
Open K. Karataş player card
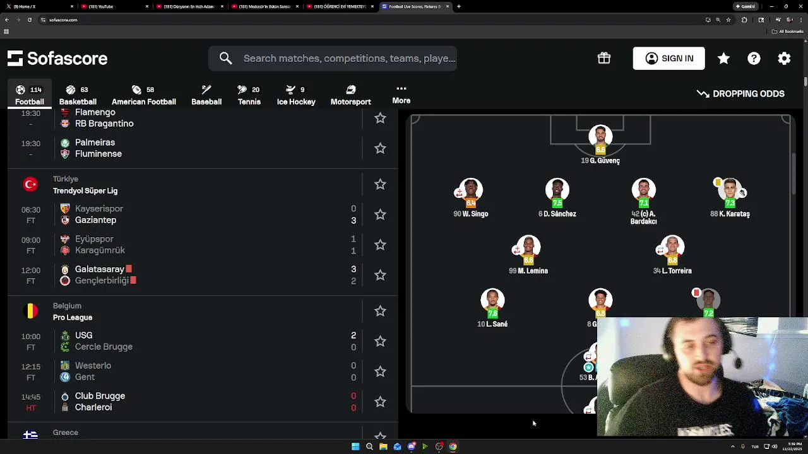click(730, 199)
